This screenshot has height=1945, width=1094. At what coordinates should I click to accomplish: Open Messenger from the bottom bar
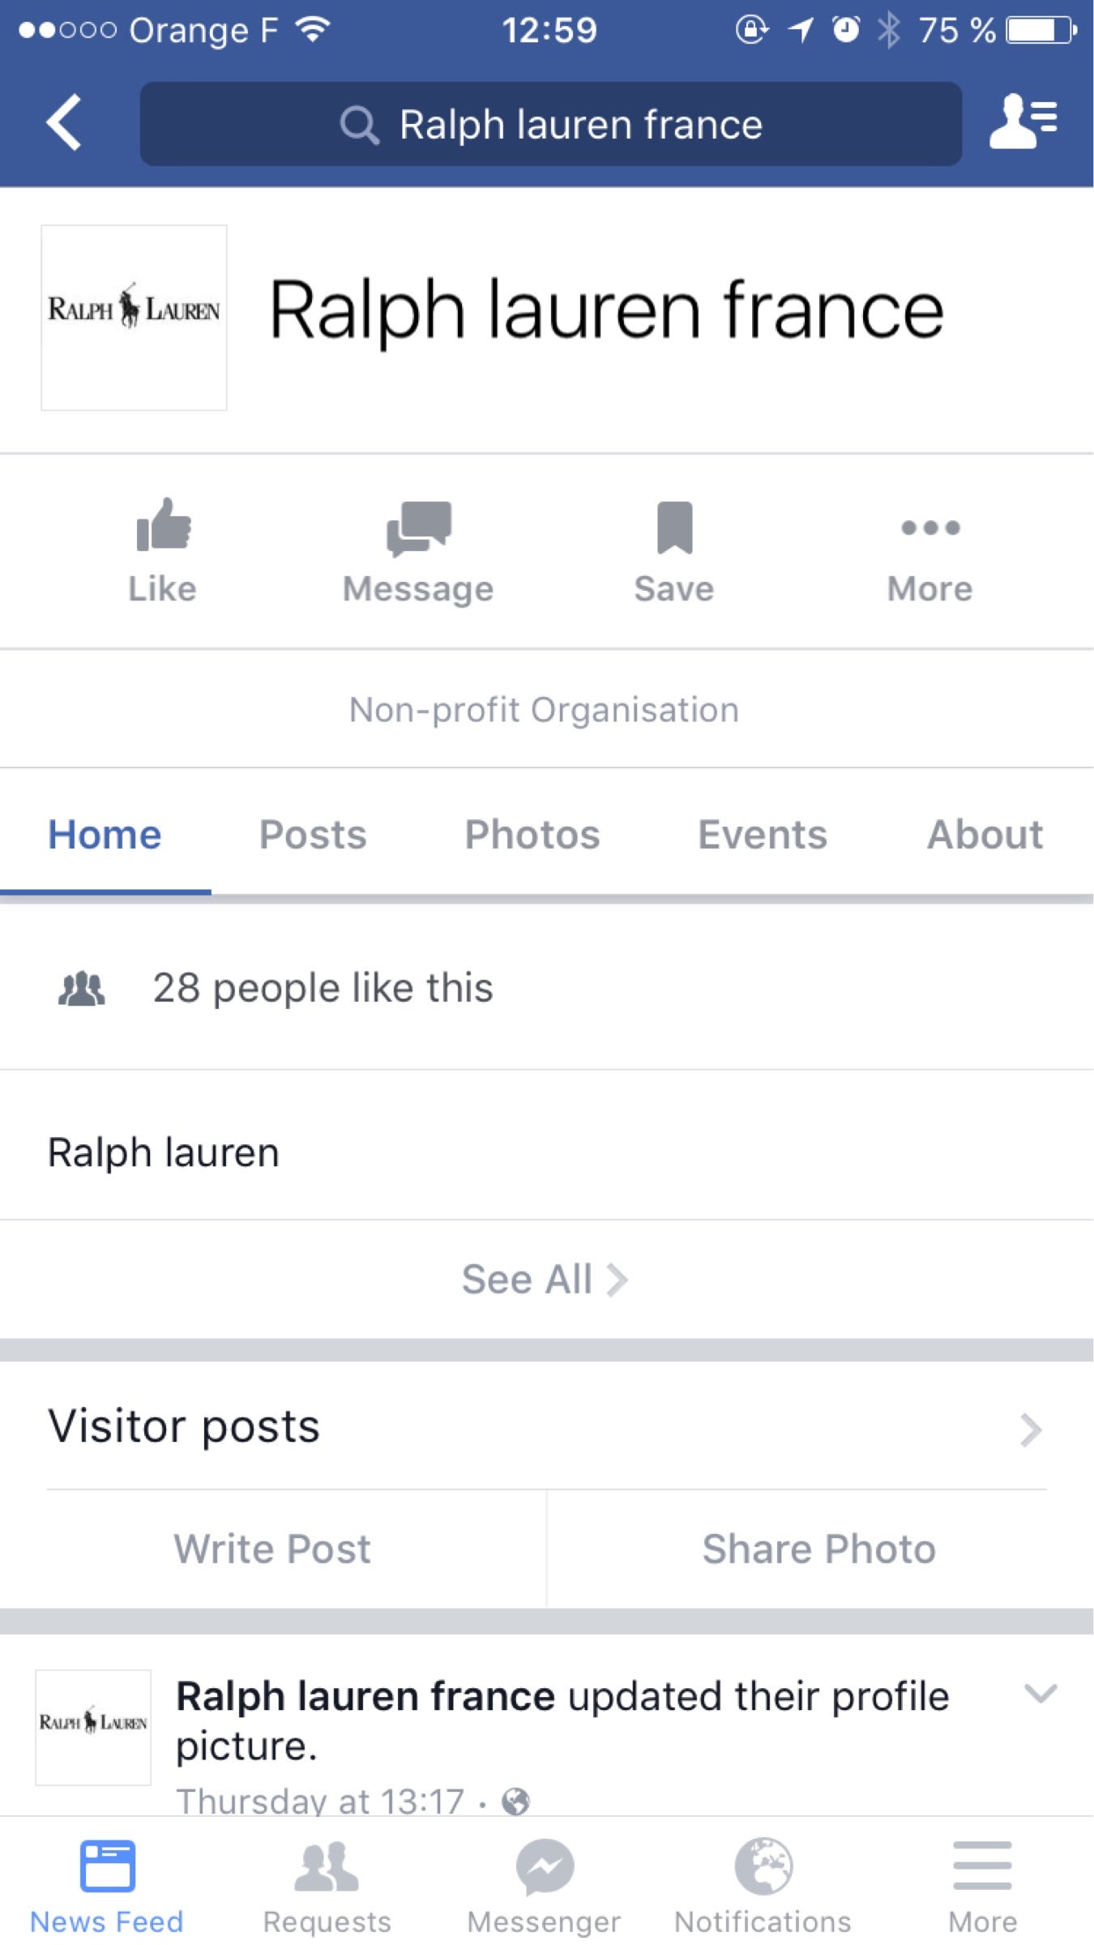[545, 1886]
